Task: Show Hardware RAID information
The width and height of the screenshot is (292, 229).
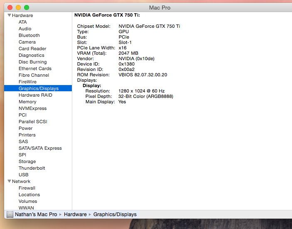Action: pos(35,95)
